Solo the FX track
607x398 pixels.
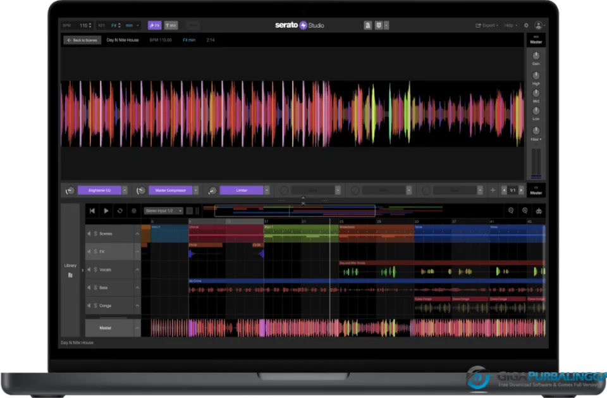tap(95, 251)
